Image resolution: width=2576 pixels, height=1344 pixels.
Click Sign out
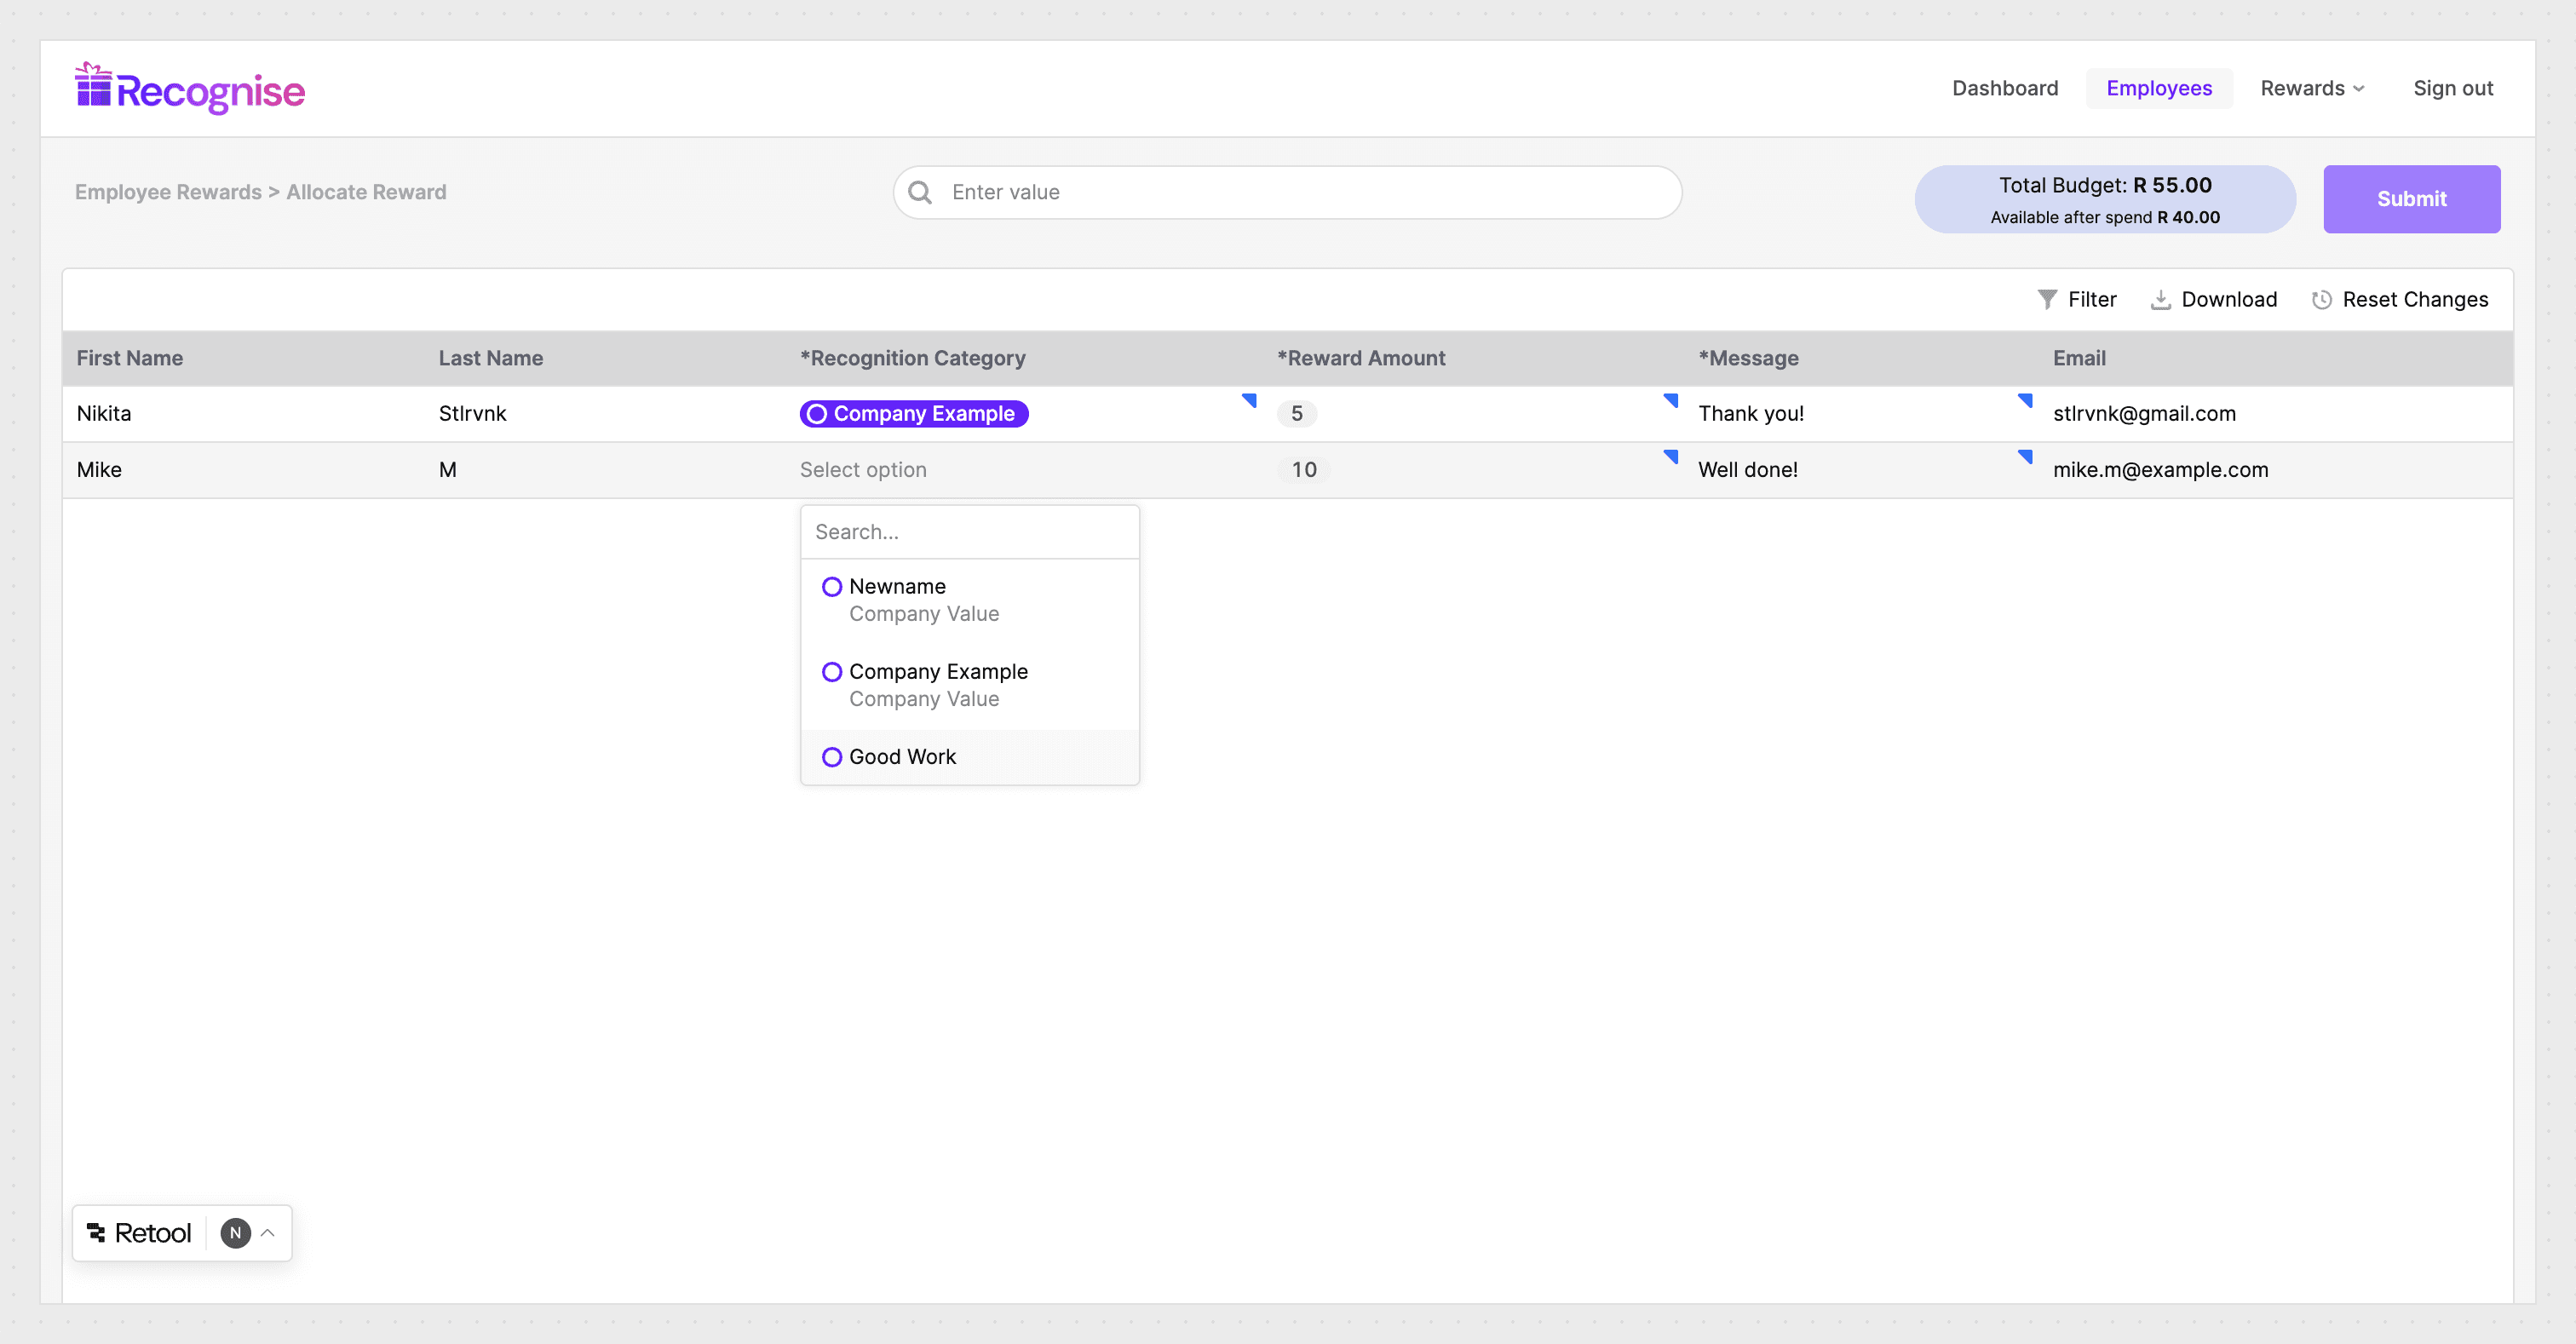click(x=2453, y=88)
